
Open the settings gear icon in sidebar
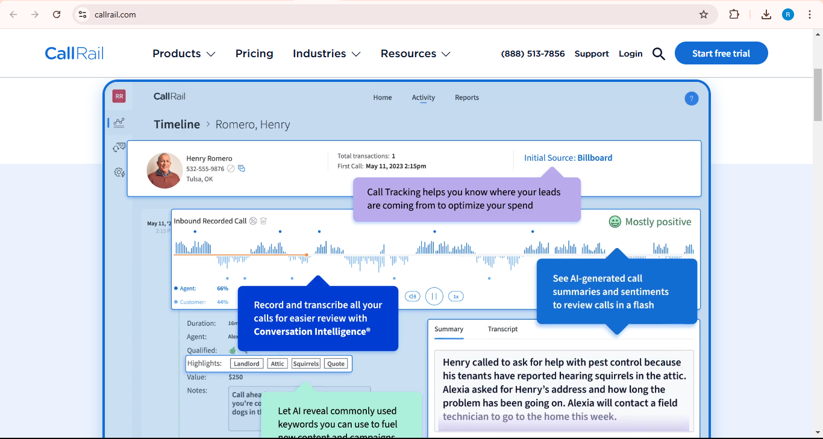119,173
